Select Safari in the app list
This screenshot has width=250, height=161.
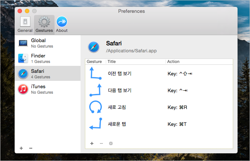click(48, 74)
